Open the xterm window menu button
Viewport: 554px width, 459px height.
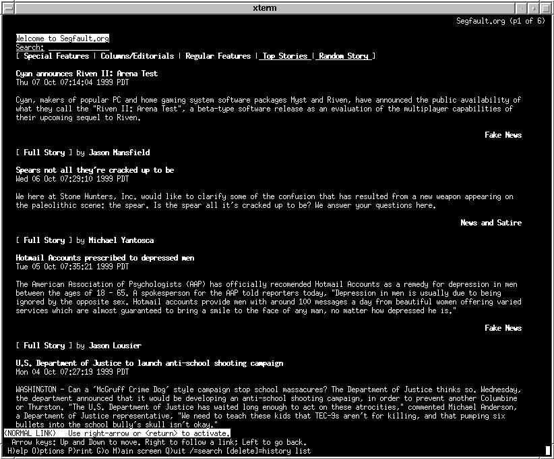tap(7, 8)
